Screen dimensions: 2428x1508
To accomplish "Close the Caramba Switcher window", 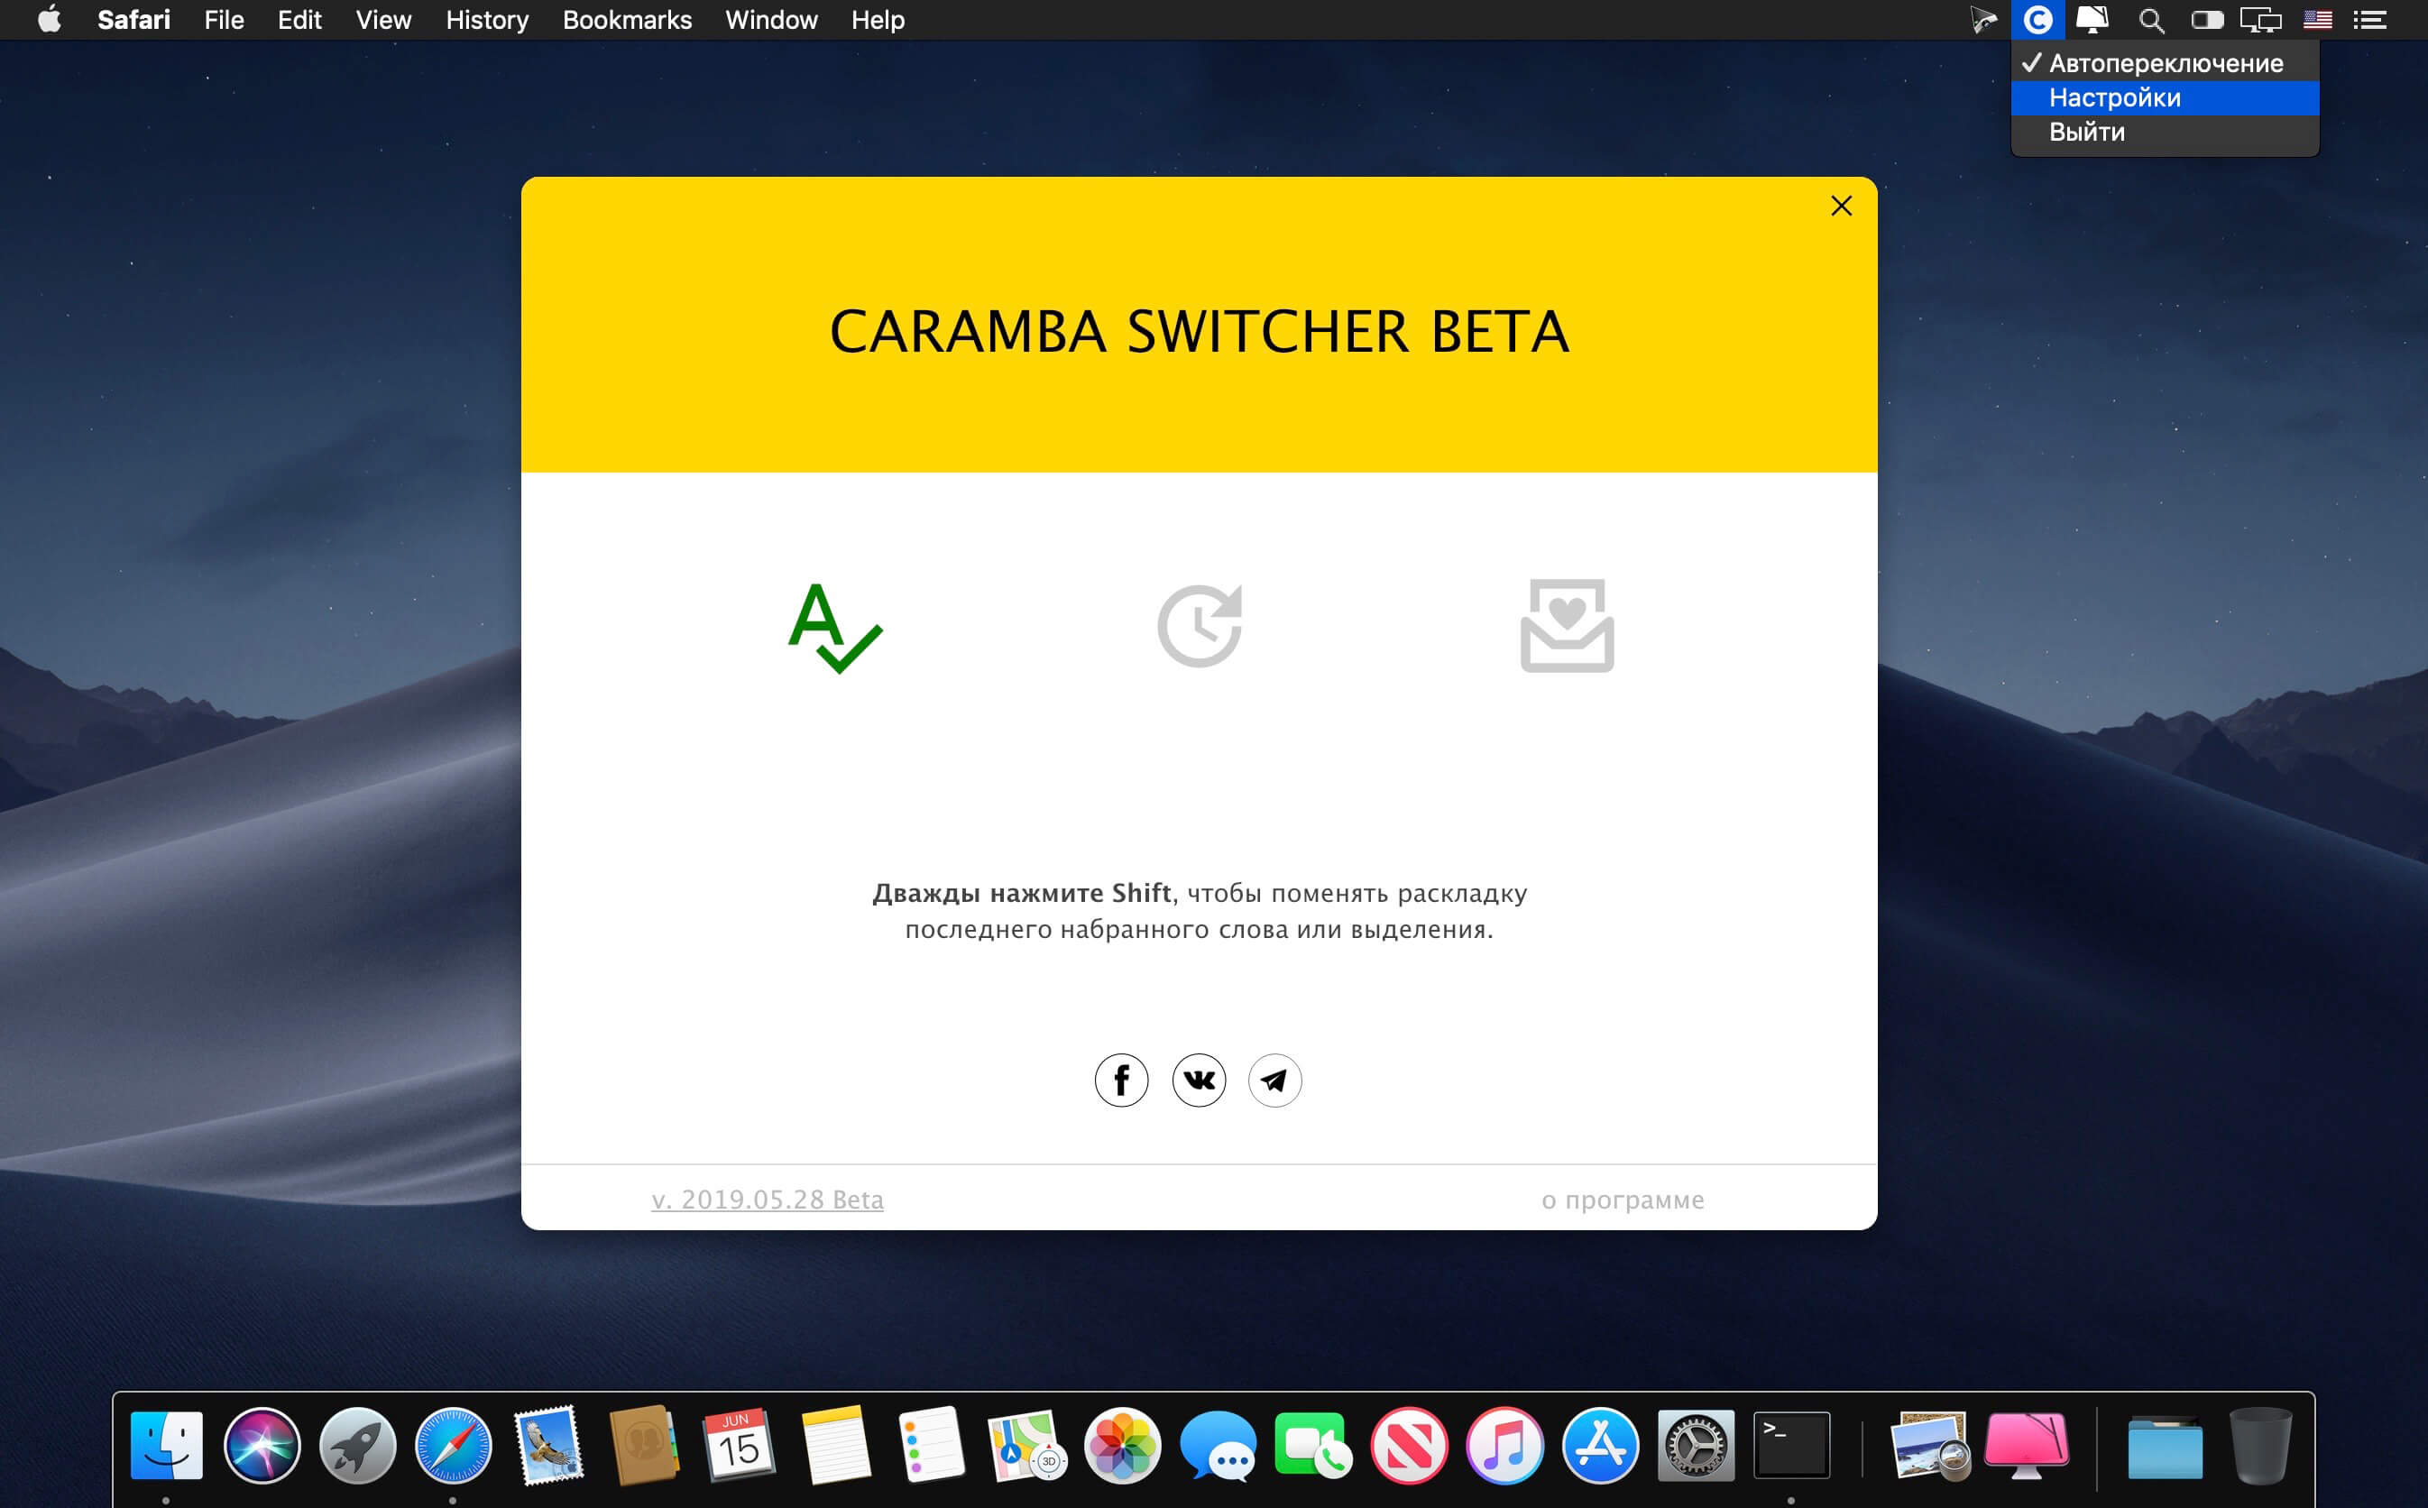I will pos(1841,206).
